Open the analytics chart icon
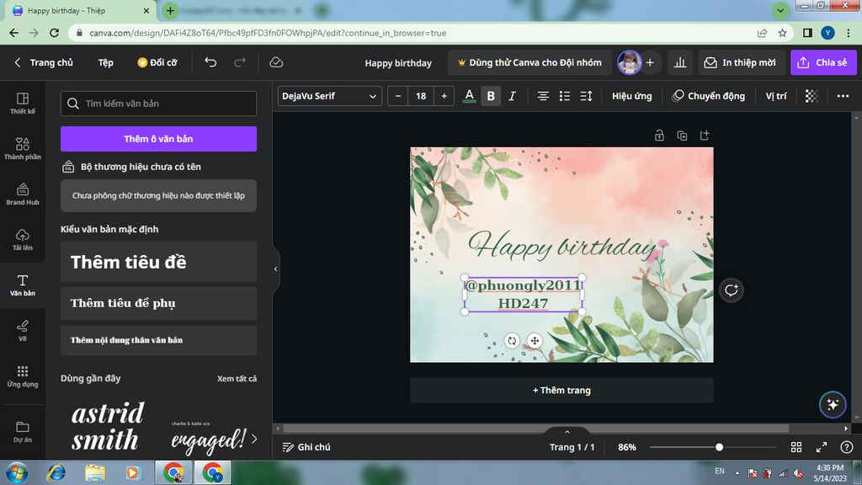 tap(680, 62)
